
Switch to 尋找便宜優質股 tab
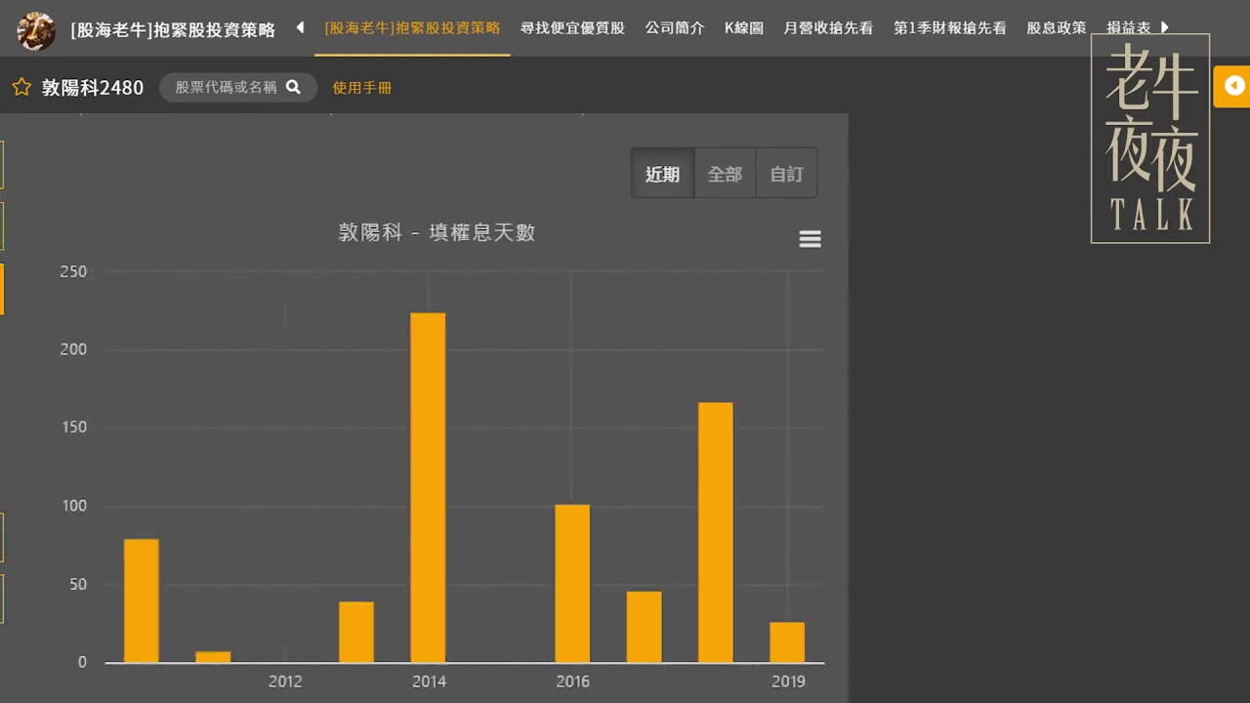coord(572,27)
